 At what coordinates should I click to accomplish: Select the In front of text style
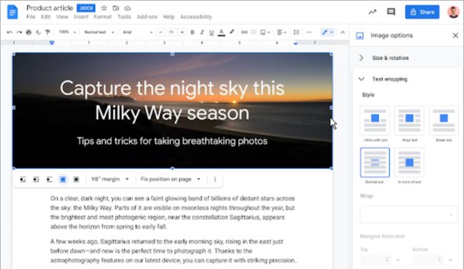point(409,162)
